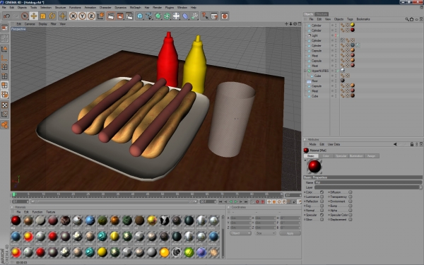Collapse the material preview disclosure triangle
The width and height of the screenshot is (424, 265).
[305, 160]
